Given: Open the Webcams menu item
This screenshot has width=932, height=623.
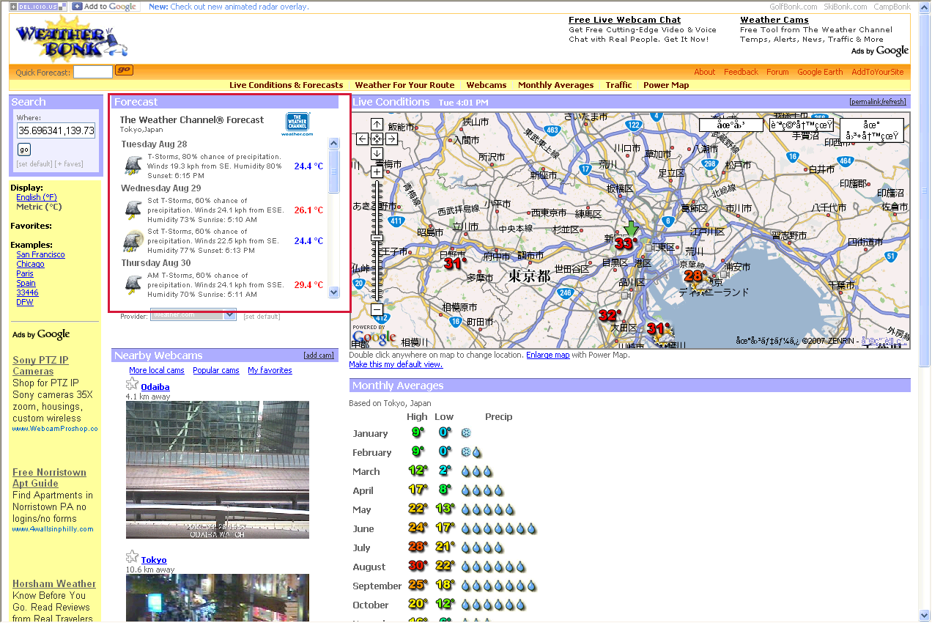Looking at the screenshot, I should 487,85.
